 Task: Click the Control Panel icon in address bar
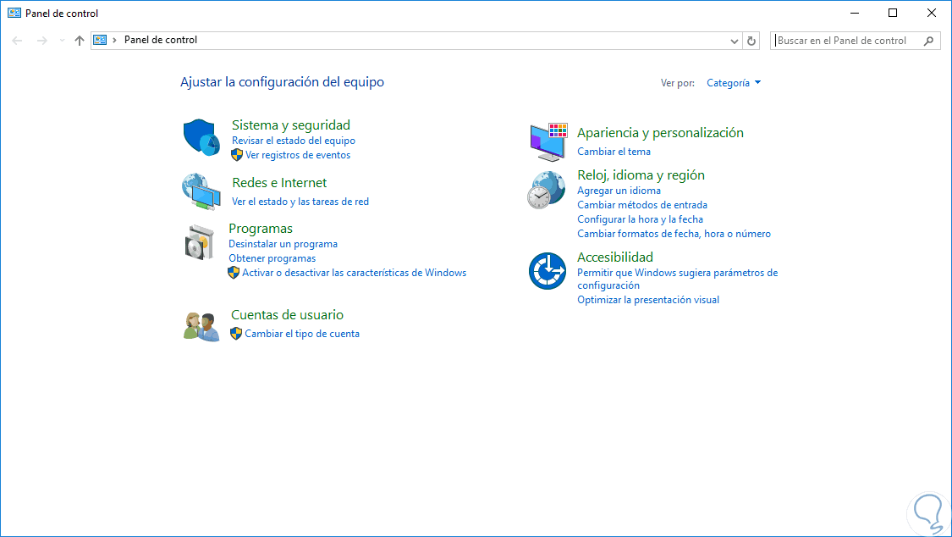point(100,40)
